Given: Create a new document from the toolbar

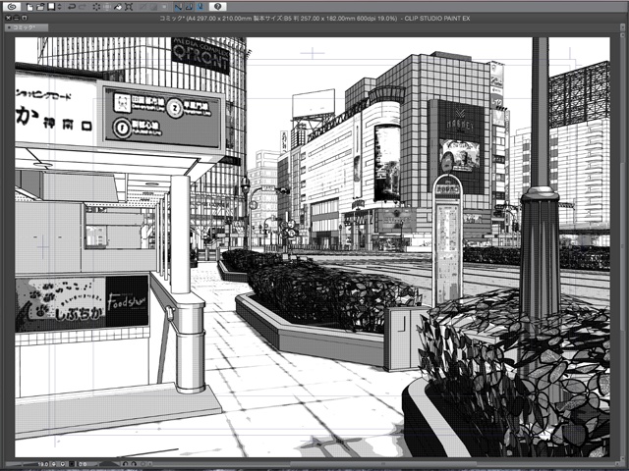Looking at the screenshot, I should tap(30, 7).
